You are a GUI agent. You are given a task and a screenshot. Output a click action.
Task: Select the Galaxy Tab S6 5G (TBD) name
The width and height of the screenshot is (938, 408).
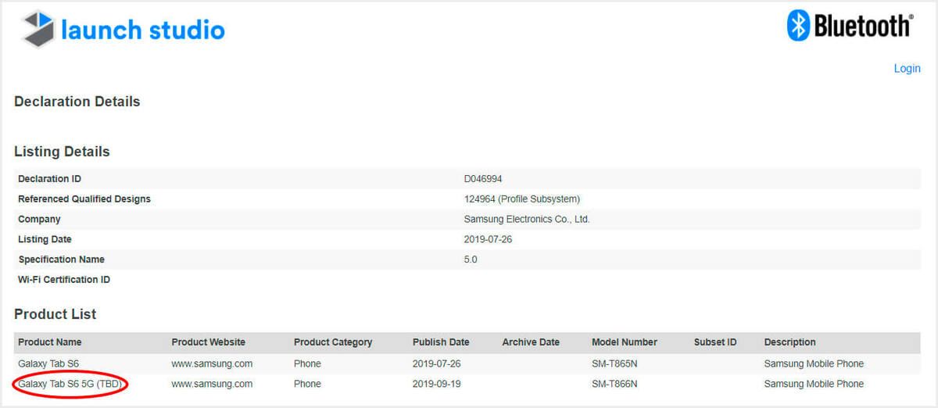(x=71, y=384)
